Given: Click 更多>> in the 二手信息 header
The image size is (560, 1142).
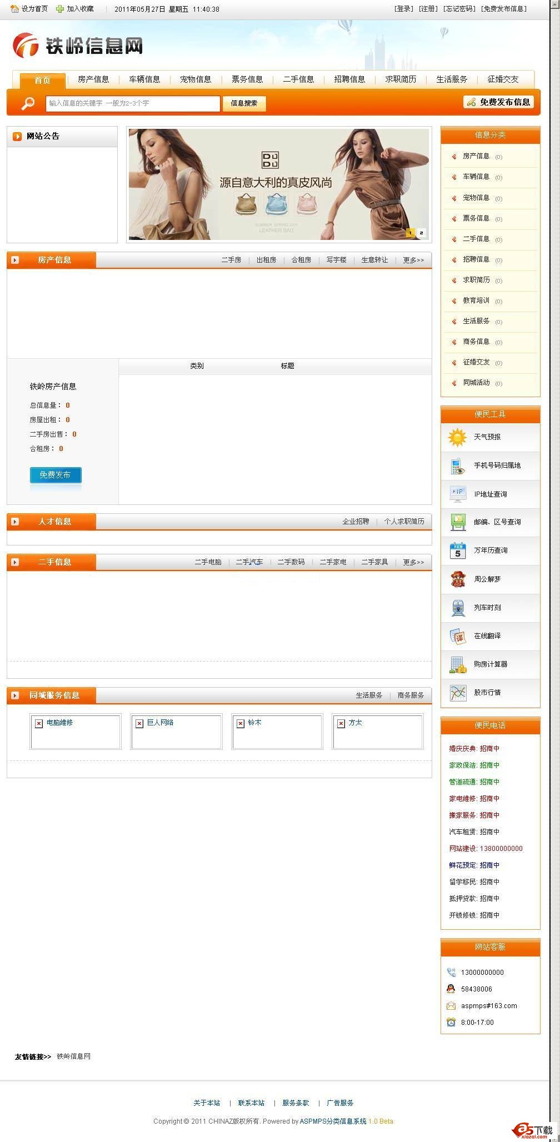Looking at the screenshot, I should coord(413,562).
